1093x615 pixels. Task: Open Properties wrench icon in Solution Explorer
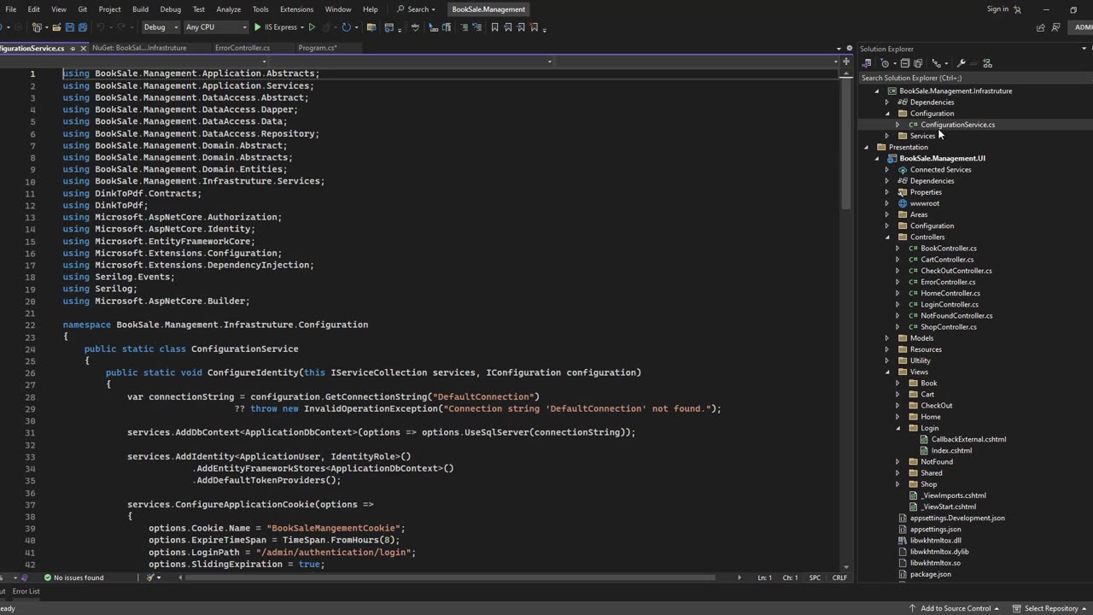(961, 63)
